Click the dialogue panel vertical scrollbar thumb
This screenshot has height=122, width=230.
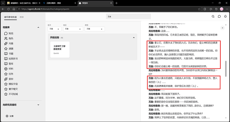(x=226, y=69)
